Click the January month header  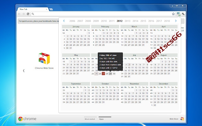(76, 26)
